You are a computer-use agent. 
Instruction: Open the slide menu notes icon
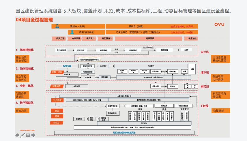(28, 135)
